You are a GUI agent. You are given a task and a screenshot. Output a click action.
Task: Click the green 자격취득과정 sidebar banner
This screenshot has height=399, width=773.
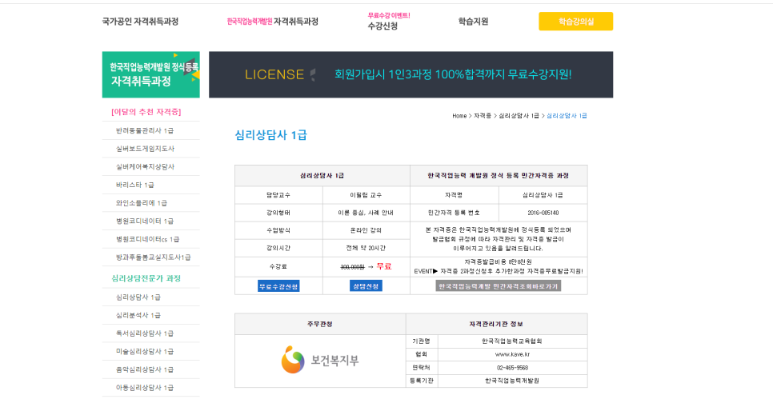point(151,74)
